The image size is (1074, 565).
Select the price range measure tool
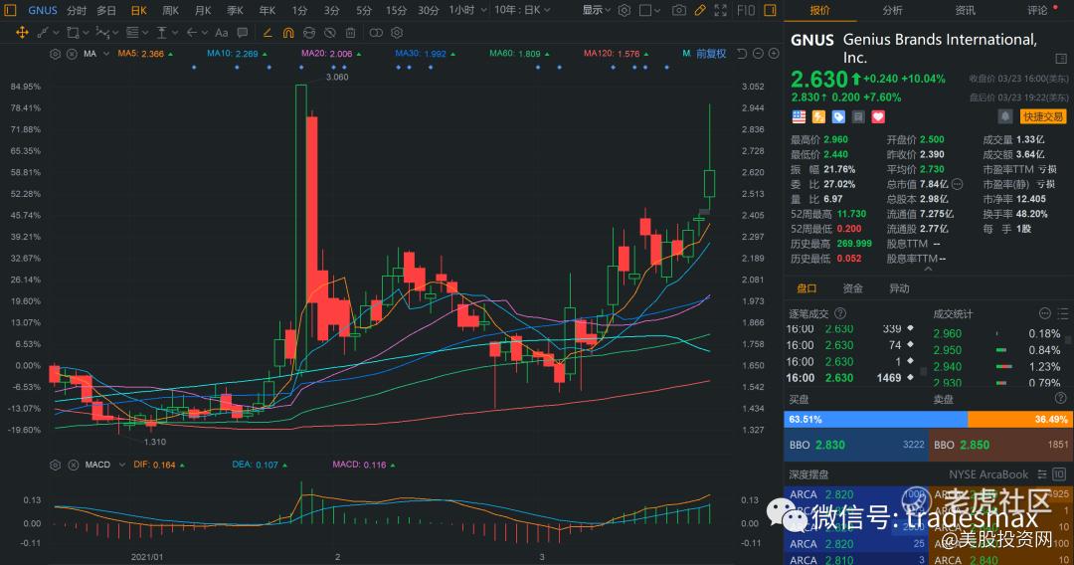(162, 32)
